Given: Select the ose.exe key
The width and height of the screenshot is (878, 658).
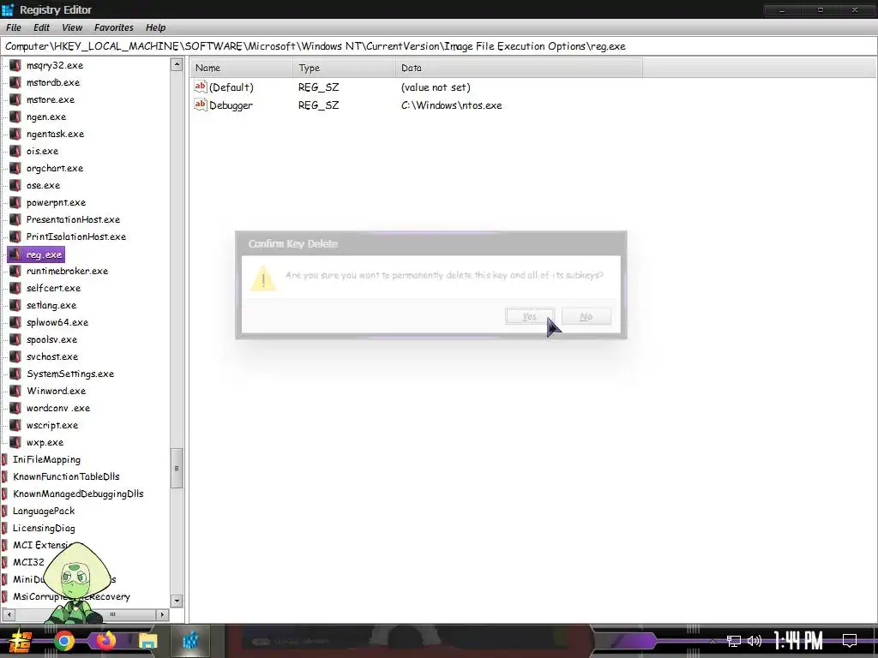Looking at the screenshot, I should 43,186.
